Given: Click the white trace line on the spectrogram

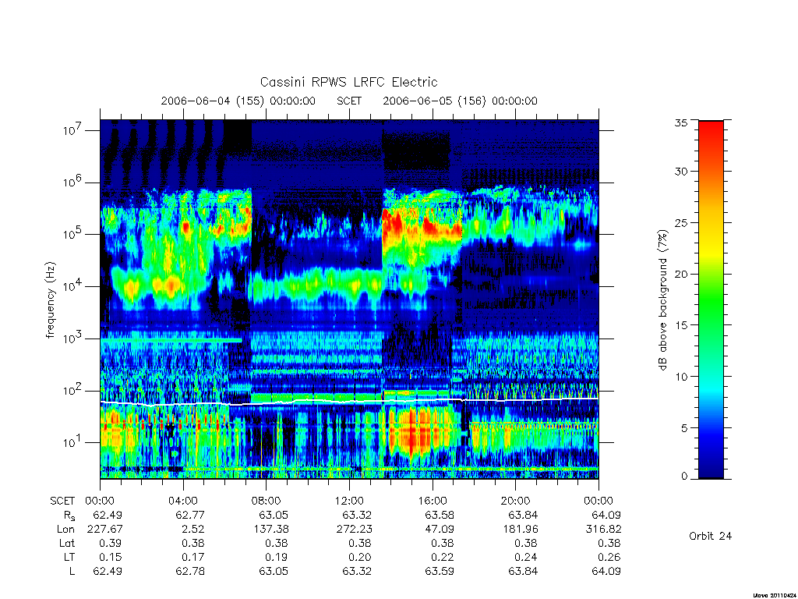Looking at the screenshot, I should pos(349,402).
